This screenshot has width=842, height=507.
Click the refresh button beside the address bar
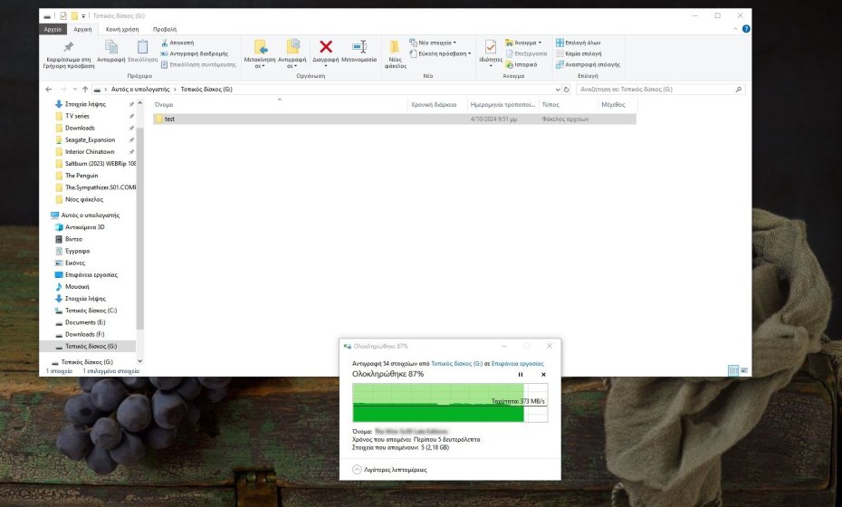pyautogui.click(x=566, y=90)
